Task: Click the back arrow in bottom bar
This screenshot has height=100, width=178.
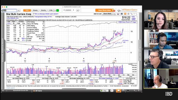Action: click(3, 91)
